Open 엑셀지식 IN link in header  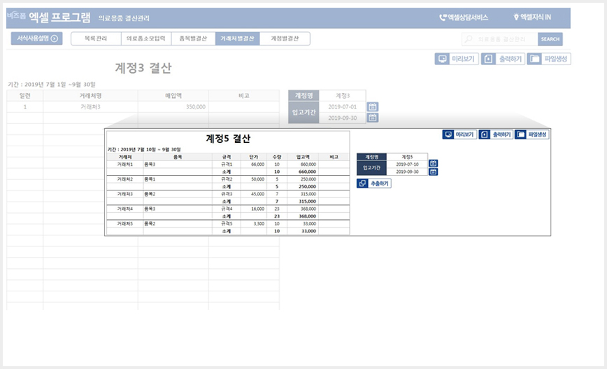pyautogui.click(x=532, y=17)
